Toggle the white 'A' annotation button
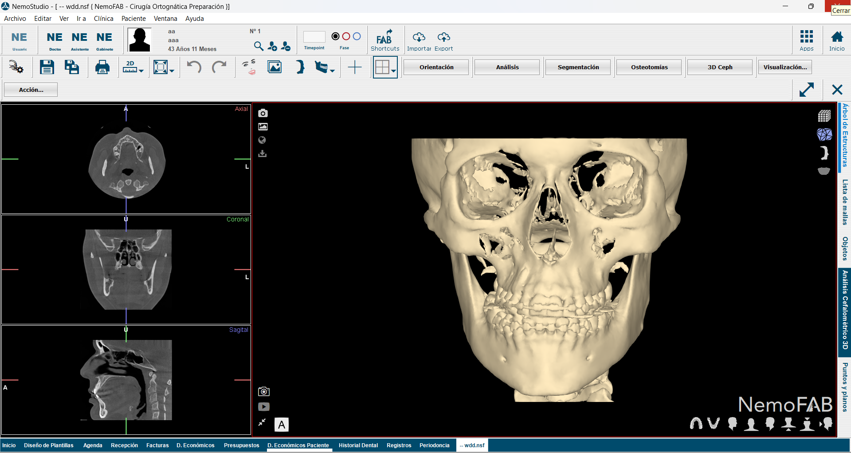851x453 pixels. click(282, 425)
